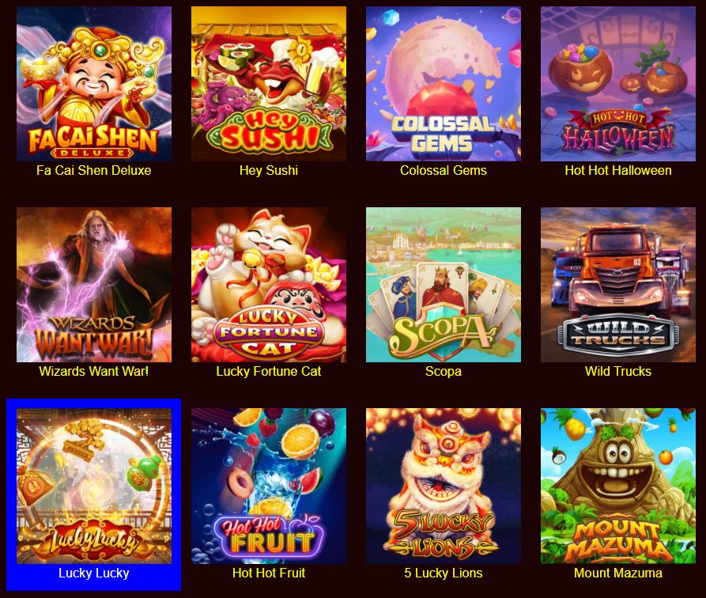Choose the Lucky Fortune Cat thumbnail
706x598 pixels.
(x=269, y=285)
